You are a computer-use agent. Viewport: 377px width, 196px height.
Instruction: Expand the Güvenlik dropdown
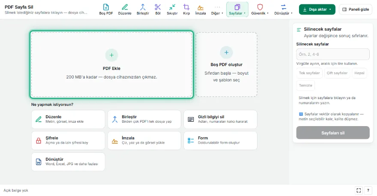pyautogui.click(x=260, y=9)
